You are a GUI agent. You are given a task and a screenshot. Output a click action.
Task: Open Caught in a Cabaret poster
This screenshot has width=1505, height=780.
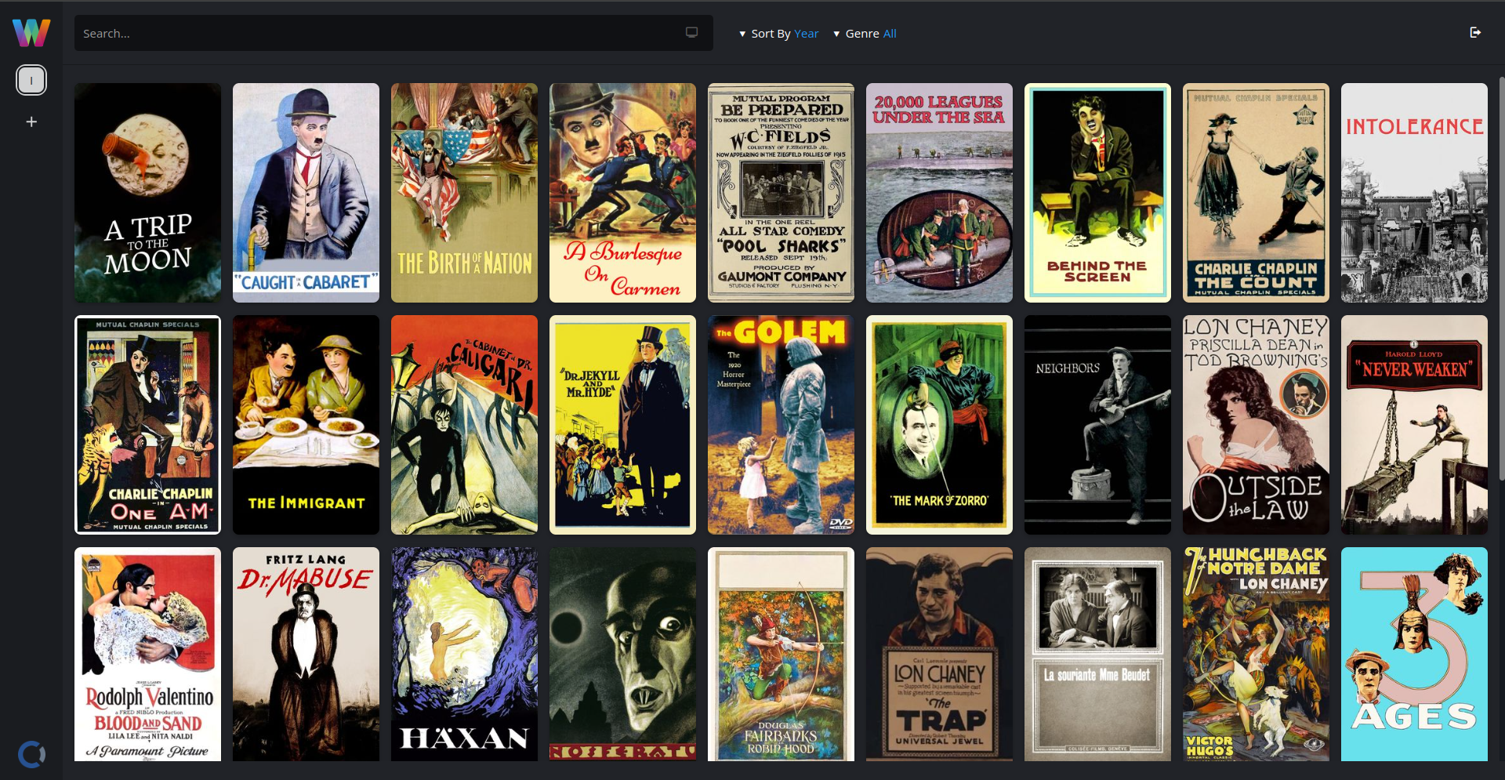point(306,193)
